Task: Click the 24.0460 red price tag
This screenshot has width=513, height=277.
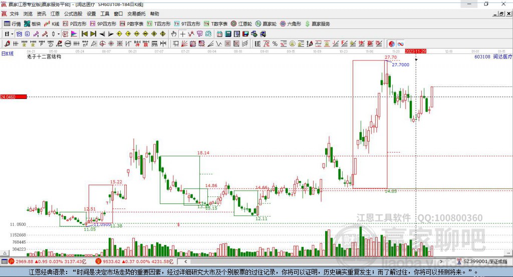Action: 14,96
